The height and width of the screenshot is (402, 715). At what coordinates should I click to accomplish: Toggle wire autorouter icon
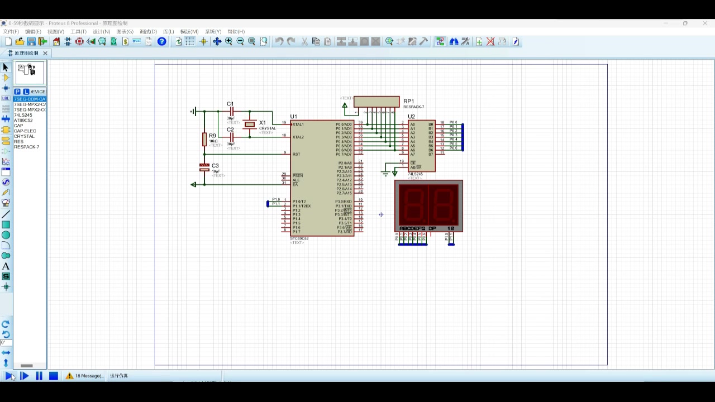click(x=440, y=42)
